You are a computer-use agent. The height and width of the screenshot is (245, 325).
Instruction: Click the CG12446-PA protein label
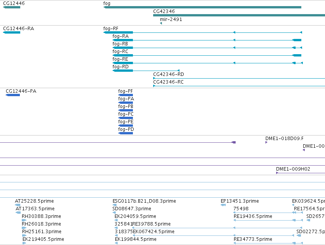click(x=21, y=91)
